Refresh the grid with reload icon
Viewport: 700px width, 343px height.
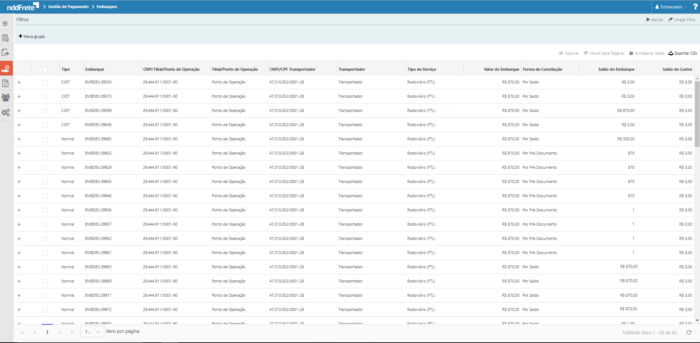point(689,332)
